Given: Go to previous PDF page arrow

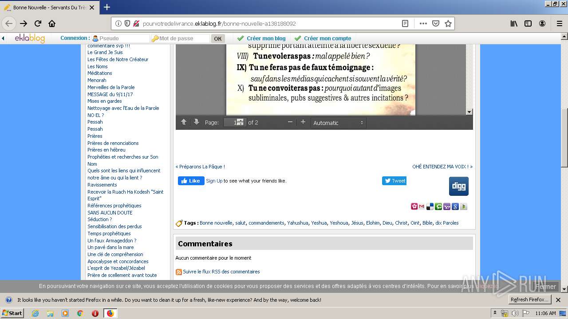Looking at the screenshot, I should pos(184,122).
